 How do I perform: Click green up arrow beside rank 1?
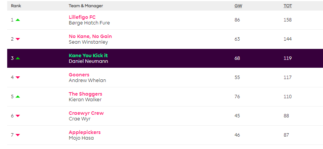(18, 20)
